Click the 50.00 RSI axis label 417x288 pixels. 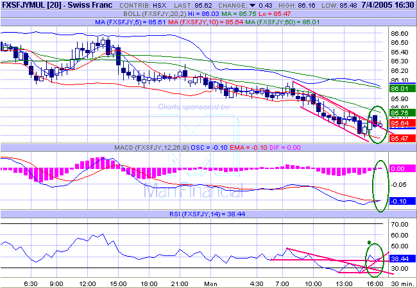pyautogui.click(x=400, y=246)
